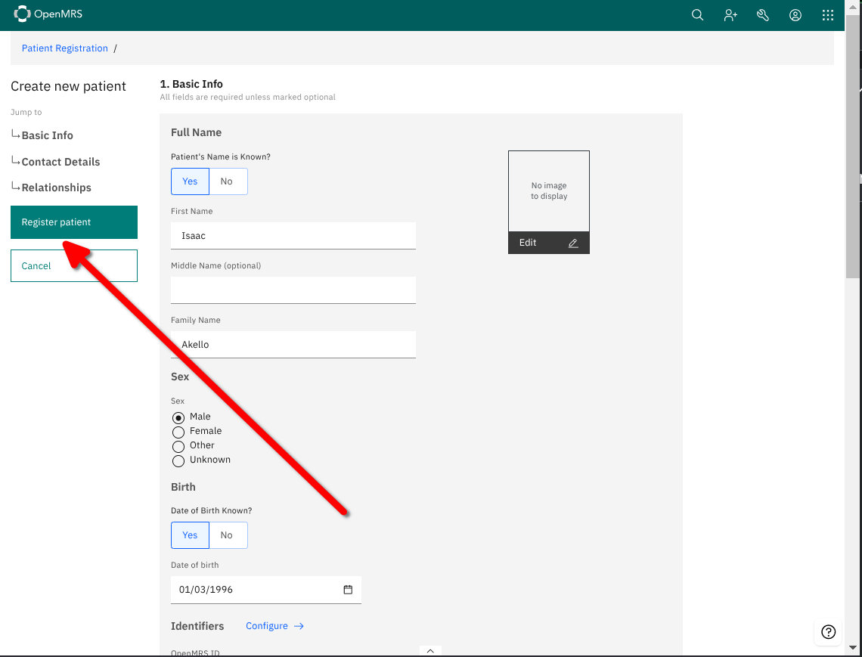Viewport: 862px width, 657px height.
Task: Open the implementer tools wrench icon
Action: point(762,15)
